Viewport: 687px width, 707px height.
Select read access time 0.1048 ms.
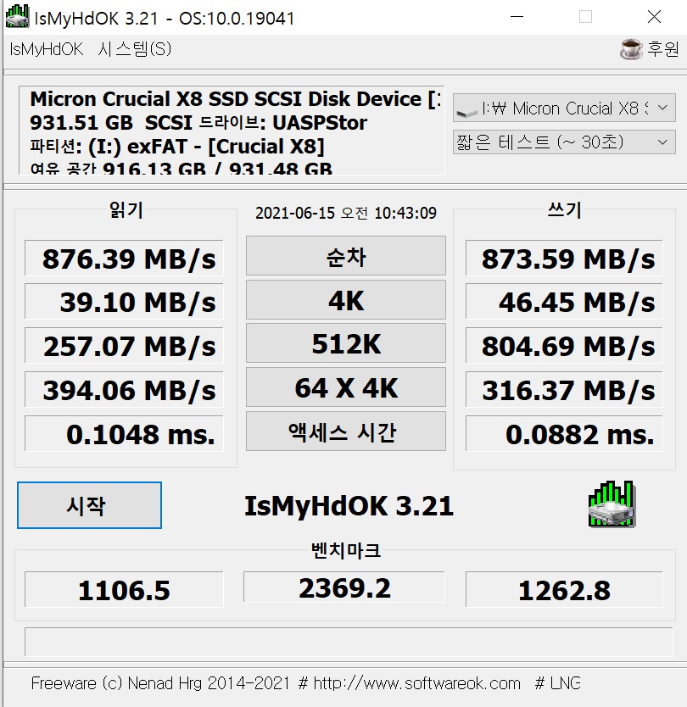pyautogui.click(x=124, y=434)
